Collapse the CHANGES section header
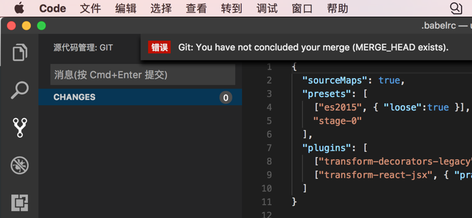Screen dimensions: 472x218 (x=140, y=97)
